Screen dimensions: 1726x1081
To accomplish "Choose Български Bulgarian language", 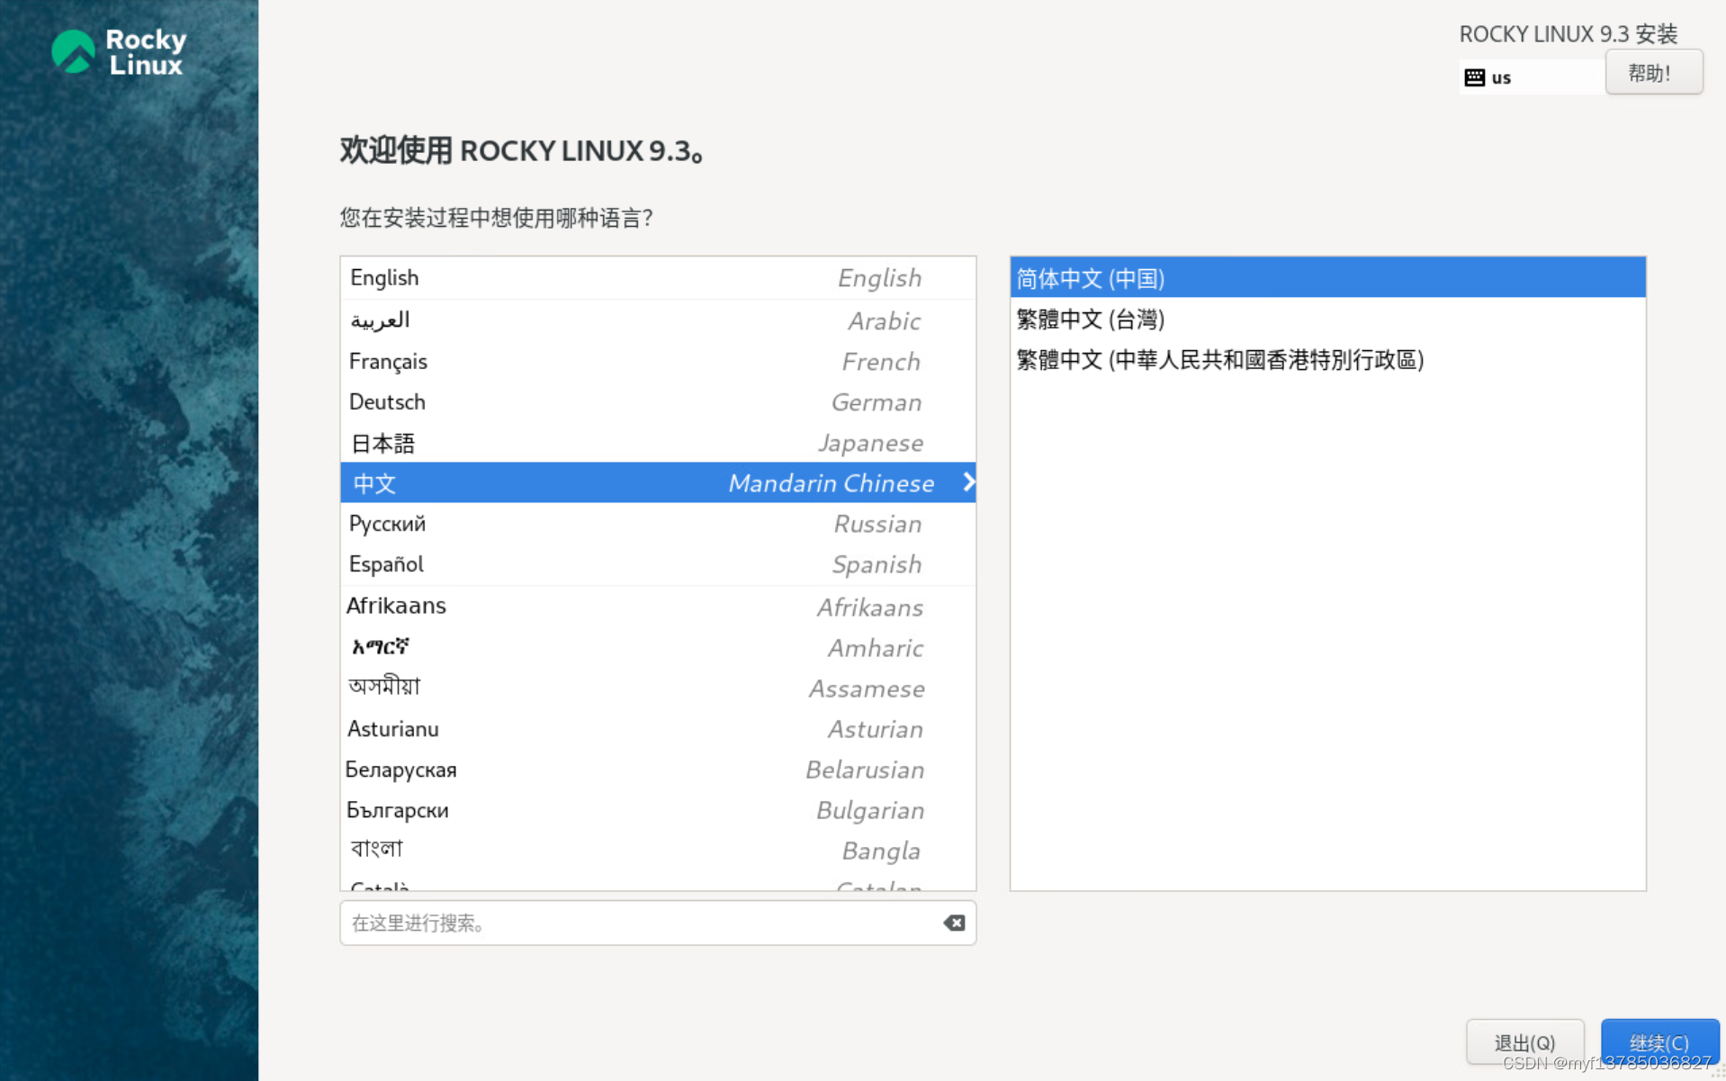I will tap(658, 809).
